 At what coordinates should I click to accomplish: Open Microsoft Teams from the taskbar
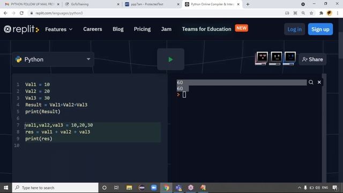(x=178, y=188)
